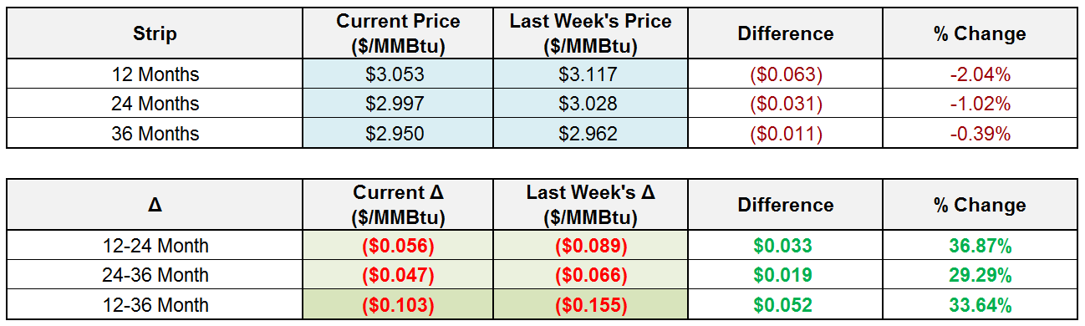This screenshot has height=326, width=1085.
Task: Click the 24 Months row label
Action: (155, 104)
